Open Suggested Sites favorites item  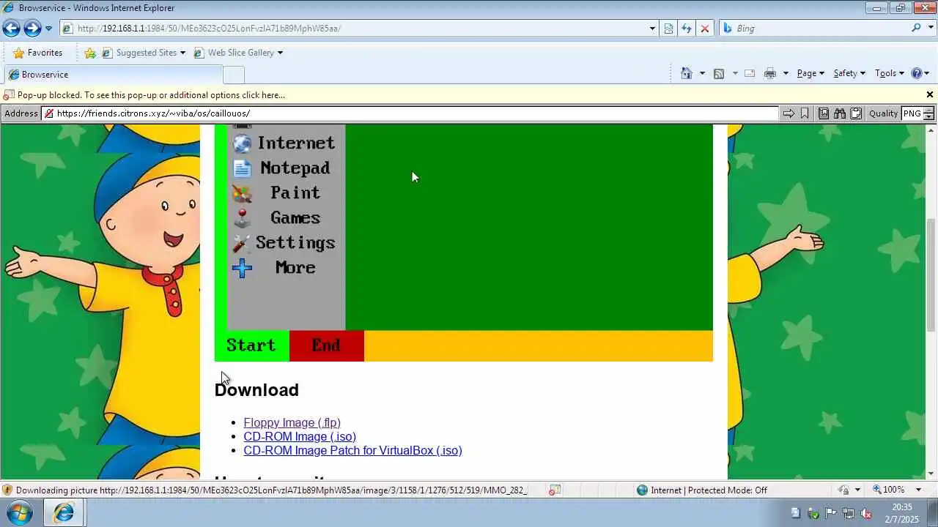click(x=144, y=53)
